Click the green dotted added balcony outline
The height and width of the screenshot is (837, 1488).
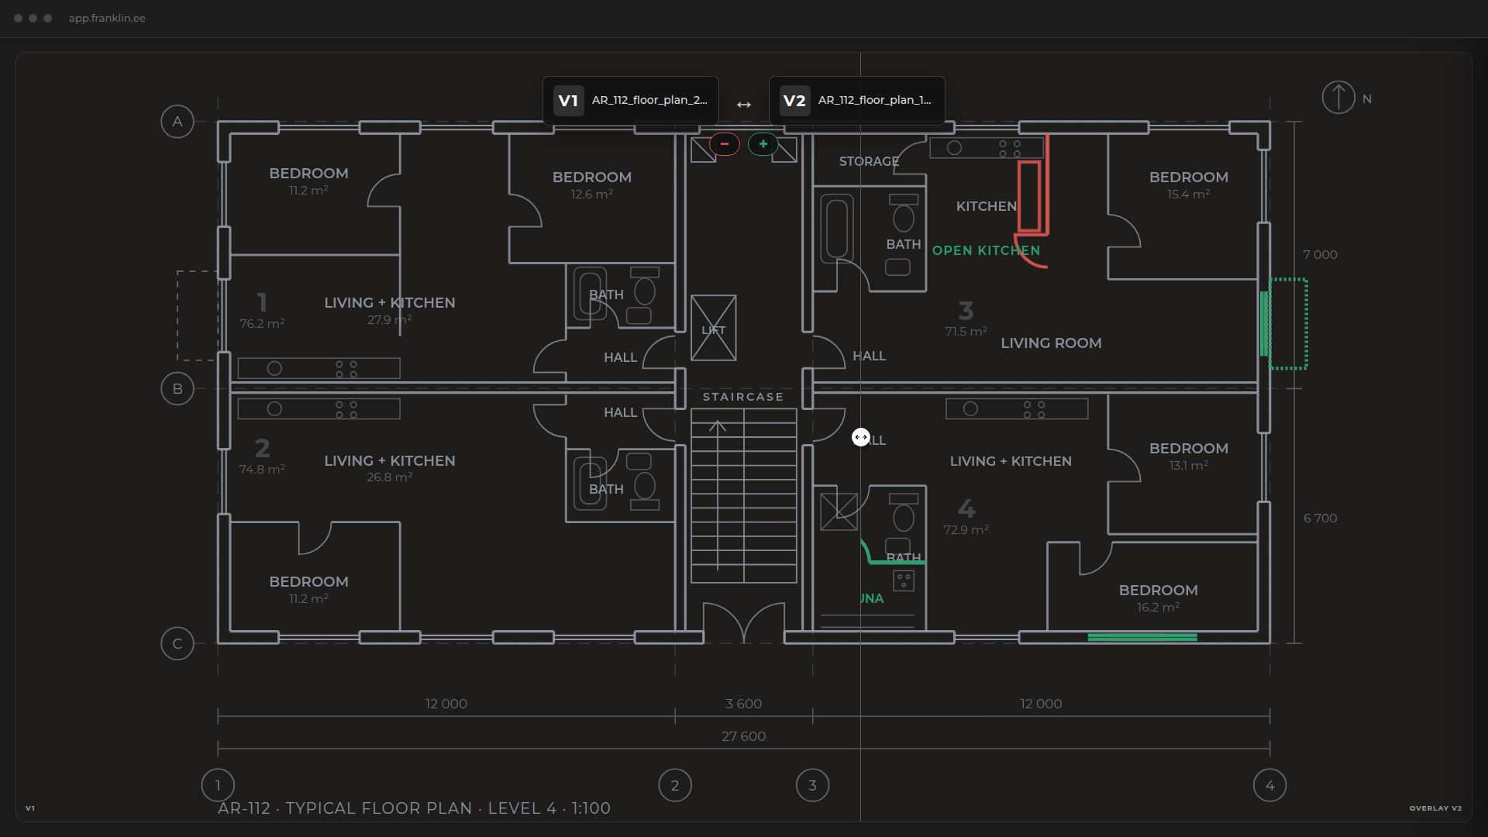coord(1288,323)
